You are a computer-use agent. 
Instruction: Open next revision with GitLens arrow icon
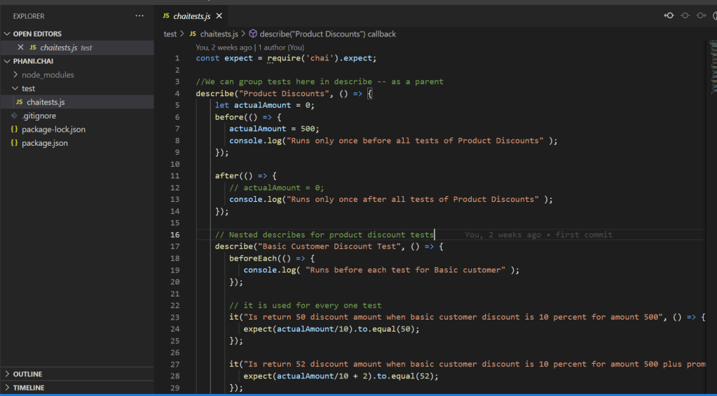699,15
